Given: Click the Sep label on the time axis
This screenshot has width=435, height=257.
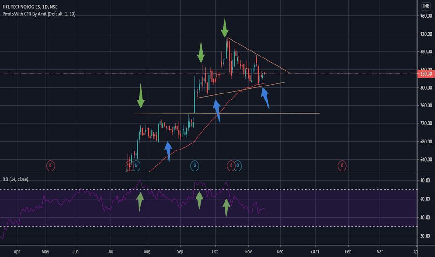Looking at the screenshot, I should [x=180, y=252].
